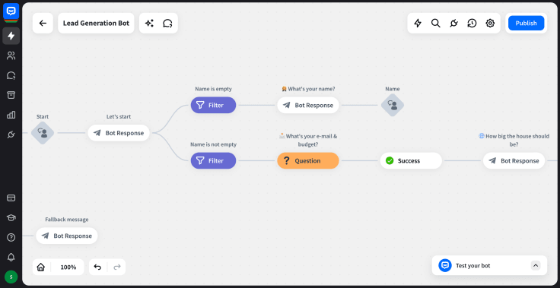The image size is (560, 288).
Task: Open the search magnifier in top toolbar
Action: (436, 24)
